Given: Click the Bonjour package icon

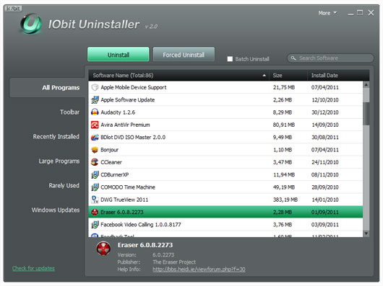Looking at the screenshot, I should 95,150.
